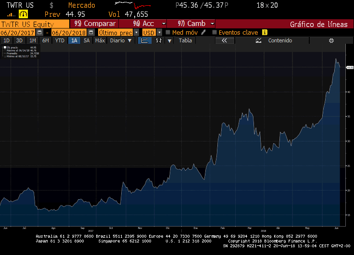The image size is (354, 255).
Task: Open the start date calendar picker
Action: 39,32
